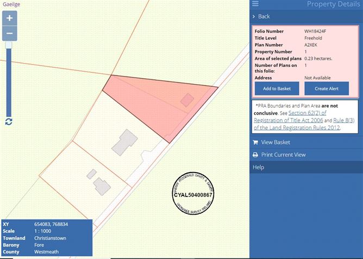
Task: Click the zoom slider handle
Action: (9, 44)
